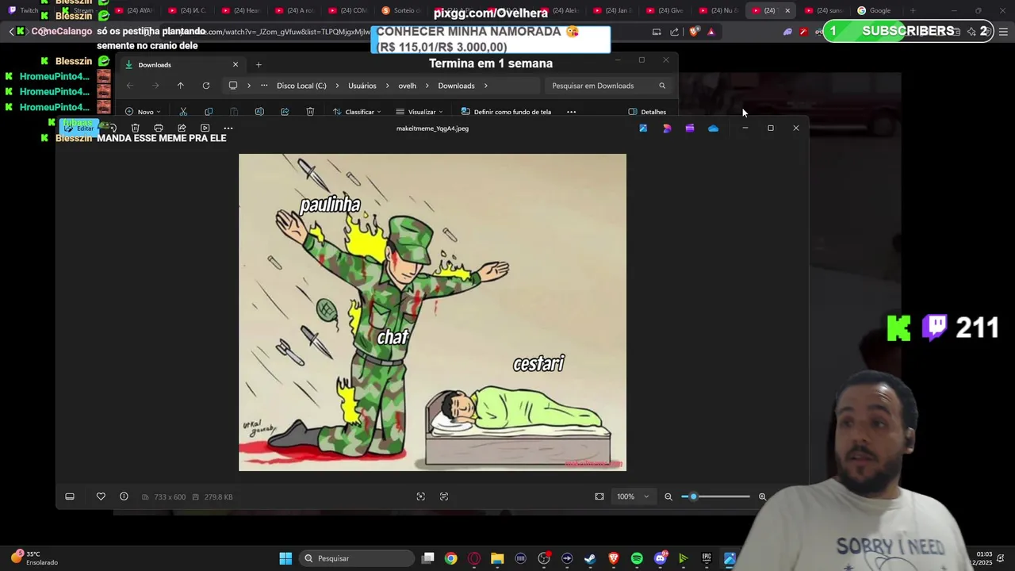Click the delete (trash) icon in Photos viewer
The width and height of the screenshot is (1015, 571).
click(136, 128)
